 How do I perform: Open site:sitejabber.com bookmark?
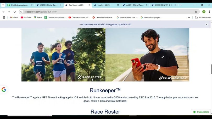point(127,17)
